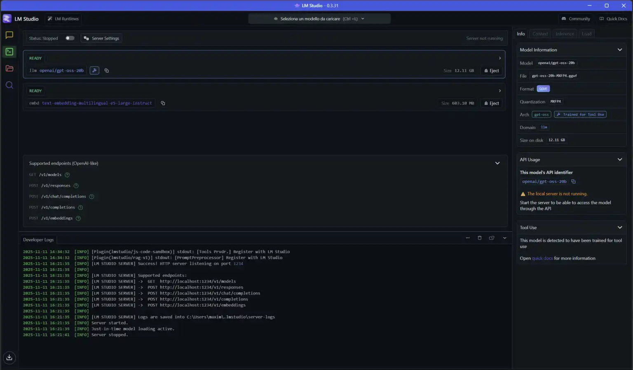
Task: Show help for /v1/embeddings endpoint
Action: click(x=78, y=218)
